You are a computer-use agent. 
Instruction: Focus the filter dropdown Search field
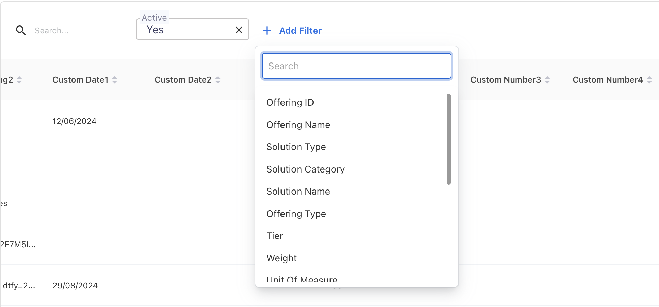pyautogui.click(x=356, y=66)
